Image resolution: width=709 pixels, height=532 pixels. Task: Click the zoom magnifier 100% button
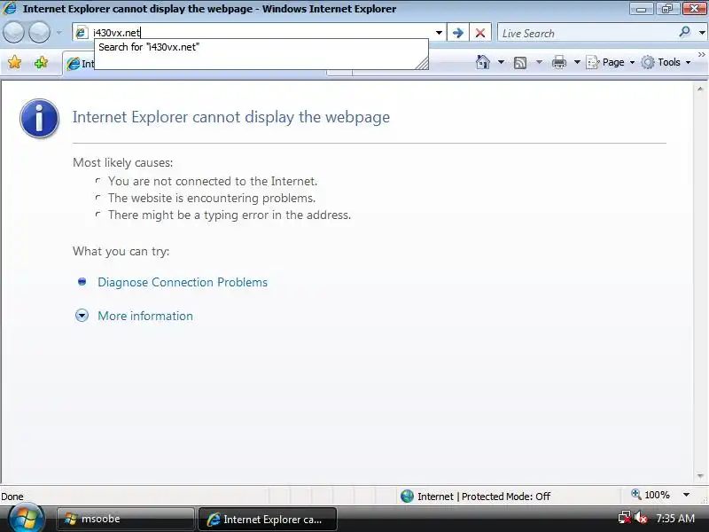point(651,495)
